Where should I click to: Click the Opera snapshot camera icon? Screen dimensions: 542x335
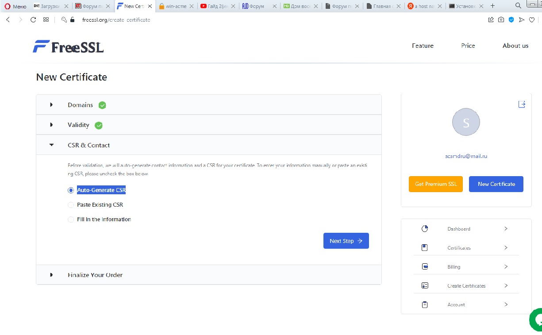tap(501, 20)
